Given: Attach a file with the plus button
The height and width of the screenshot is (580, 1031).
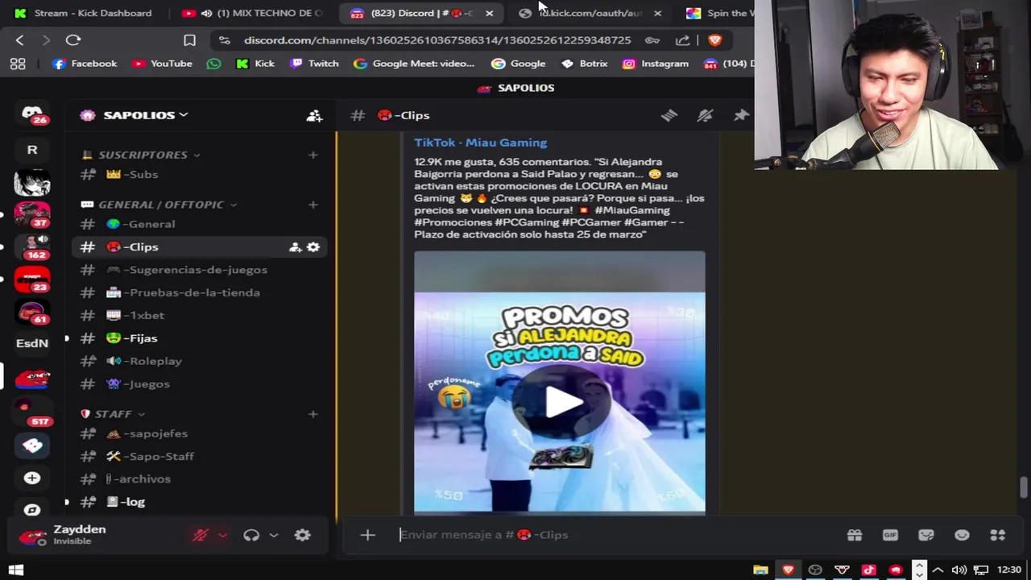Looking at the screenshot, I should (367, 535).
